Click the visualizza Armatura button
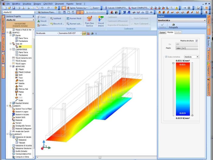This screenshot has width=213, height=160. pyautogui.click(x=95, y=12)
